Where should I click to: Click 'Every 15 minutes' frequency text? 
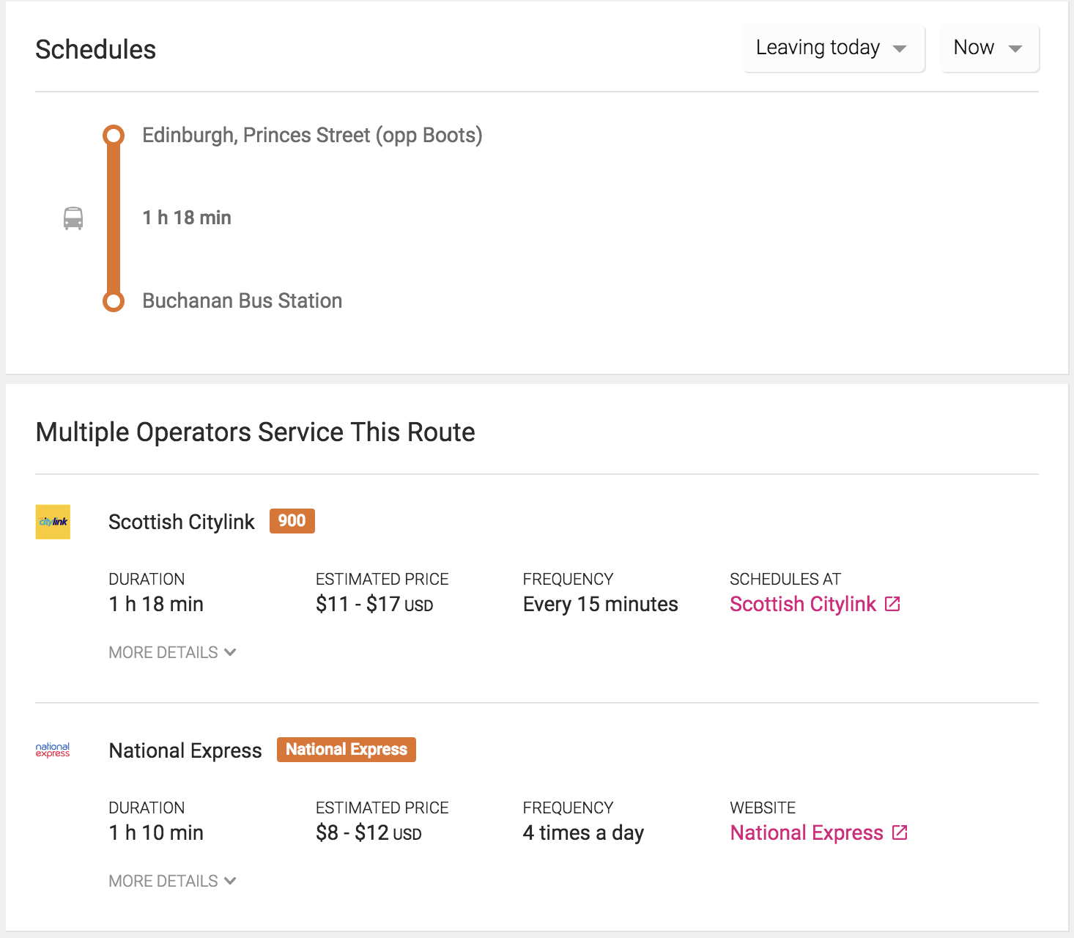click(x=601, y=604)
